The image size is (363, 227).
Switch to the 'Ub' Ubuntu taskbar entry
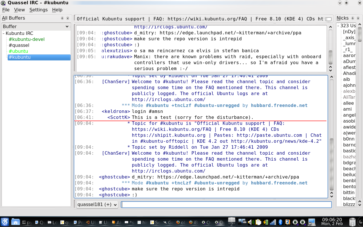coord(91,222)
